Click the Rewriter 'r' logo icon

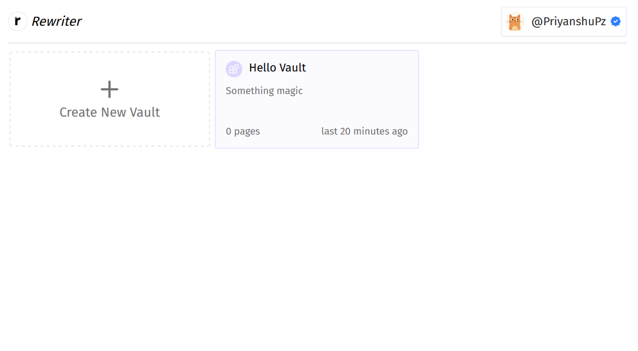[17, 22]
